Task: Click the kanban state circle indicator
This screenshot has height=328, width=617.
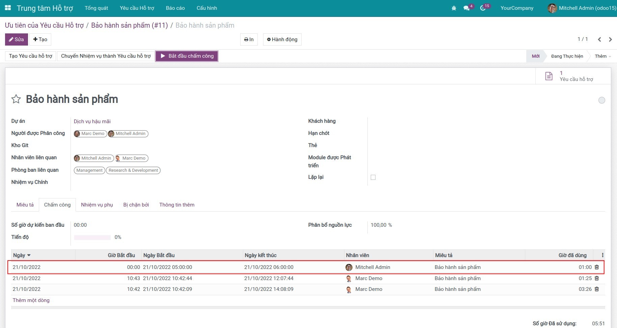Action: click(601, 100)
